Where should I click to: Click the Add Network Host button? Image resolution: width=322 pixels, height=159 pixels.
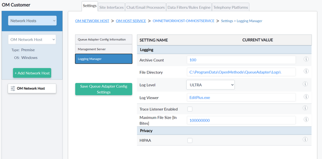(x=32, y=73)
